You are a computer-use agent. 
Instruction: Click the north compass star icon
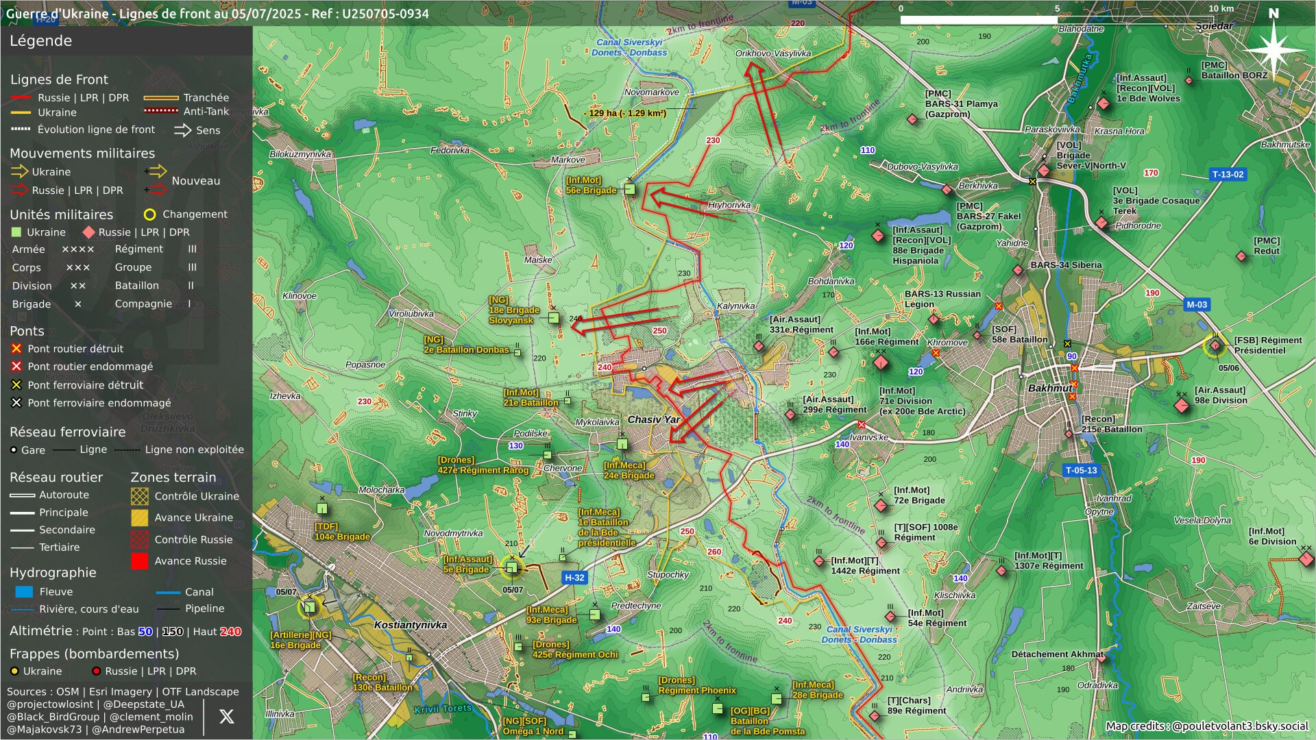pyautogui.click(x=1274, y=49)
